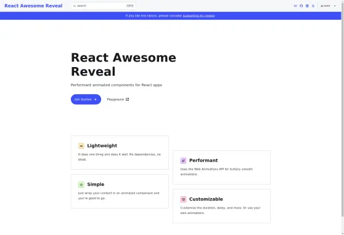The height and width of the screenshot is (235, 344).
Task: Click the Performant card's purple rocket icon
Action: pos(183,161)
